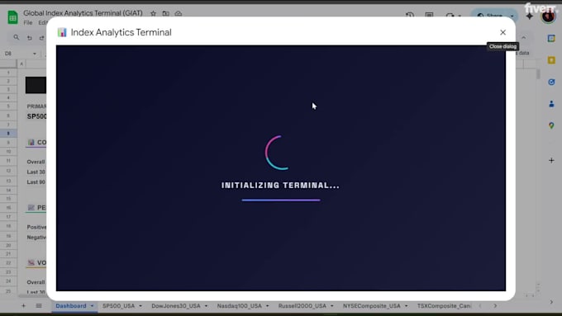Collapse the toolbar with the chevron
Image resolution: width=562 pixels, height=316 pixels.
524,38
